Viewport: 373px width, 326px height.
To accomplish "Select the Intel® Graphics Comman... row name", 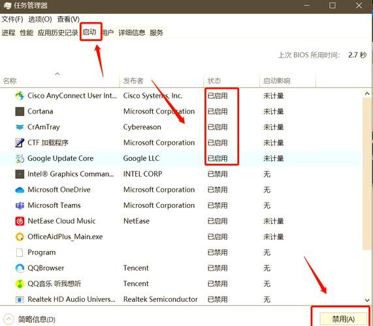I will (71, 174).
